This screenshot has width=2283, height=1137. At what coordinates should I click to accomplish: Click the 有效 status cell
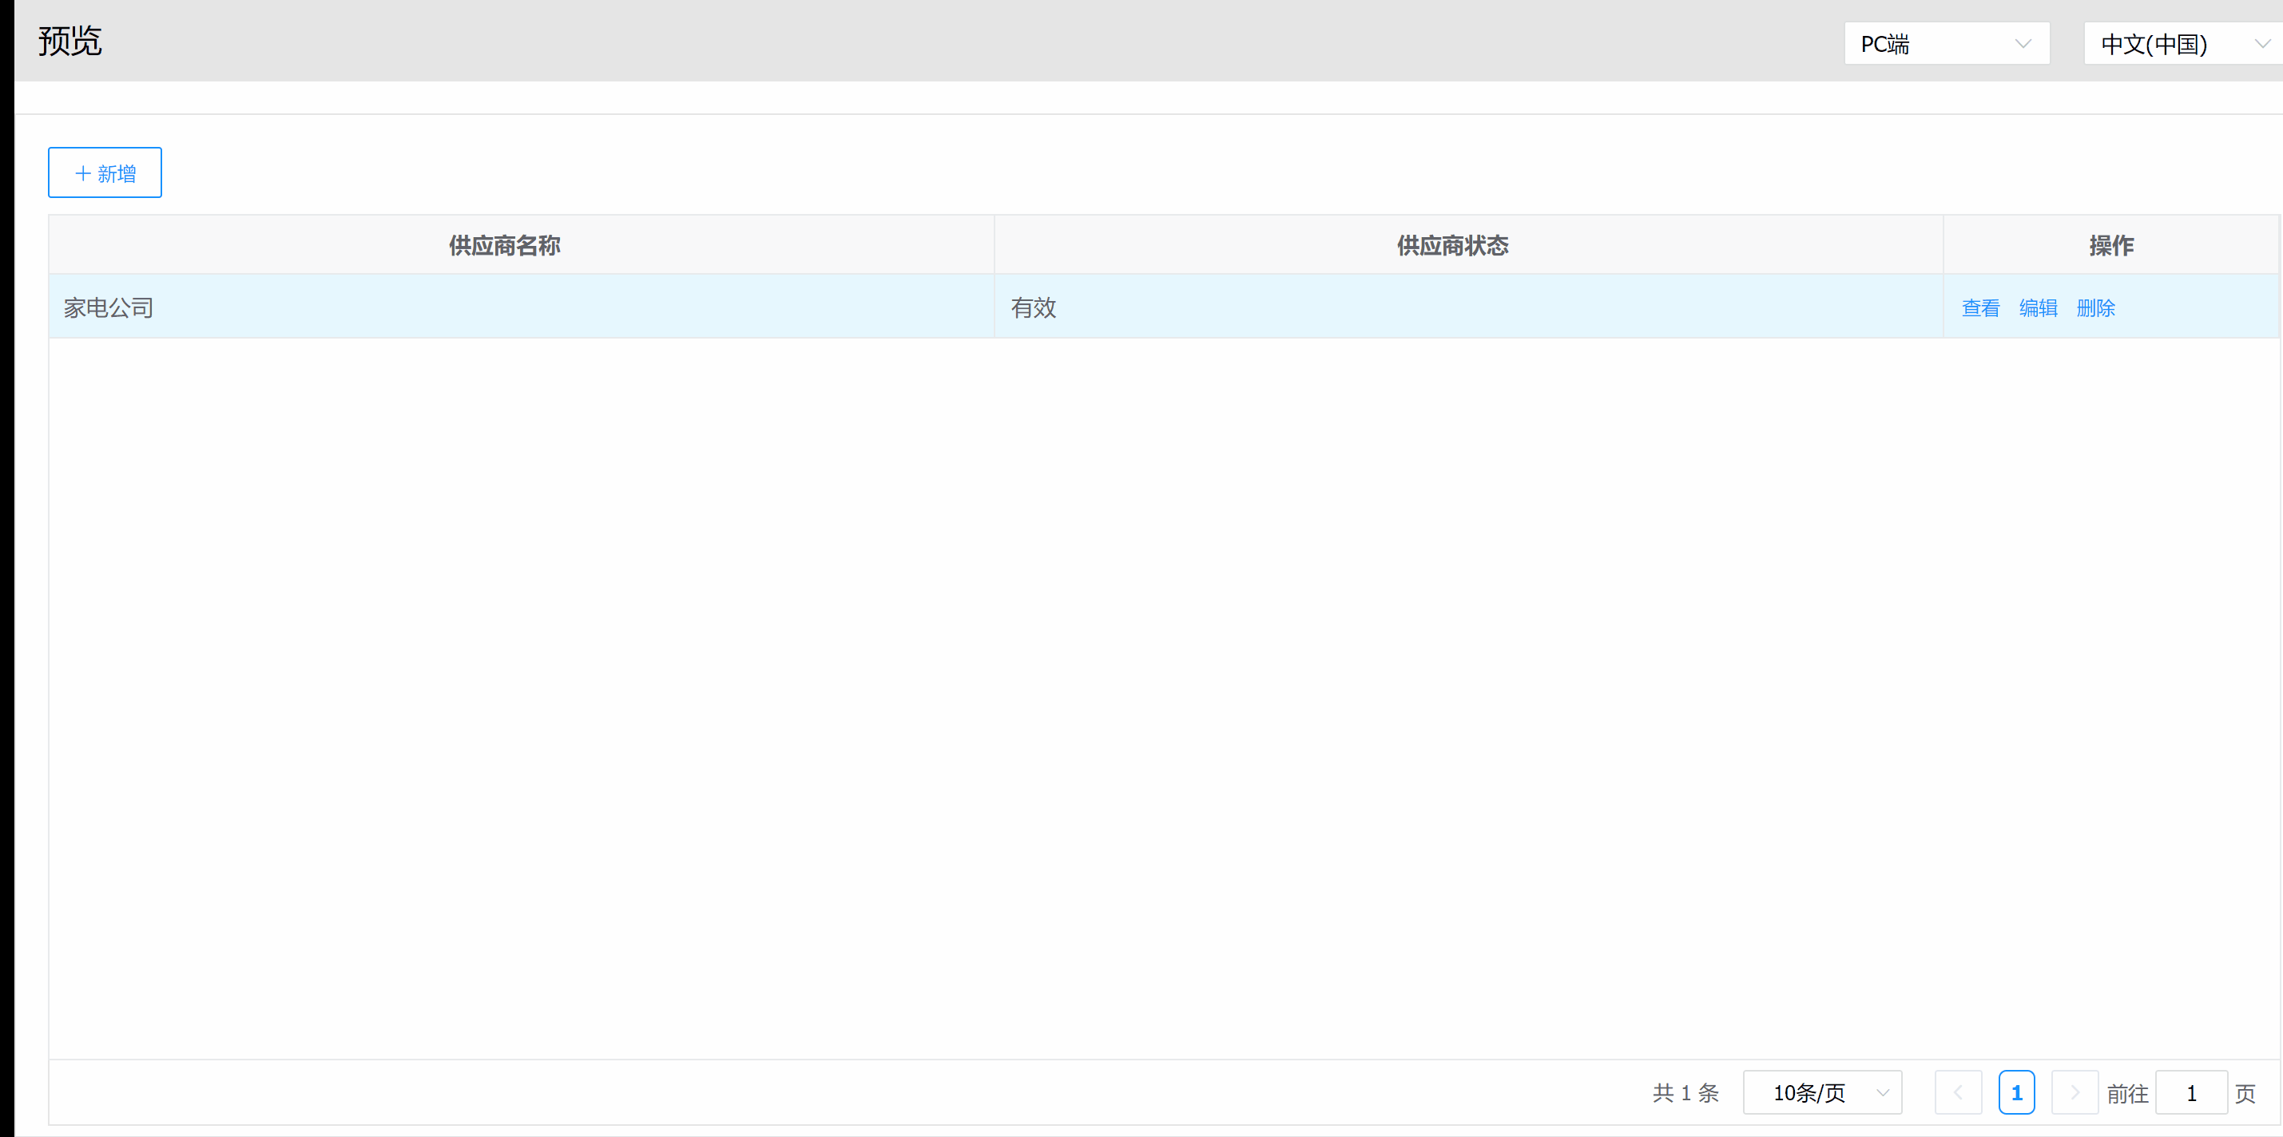click(x=1034, y=307)
